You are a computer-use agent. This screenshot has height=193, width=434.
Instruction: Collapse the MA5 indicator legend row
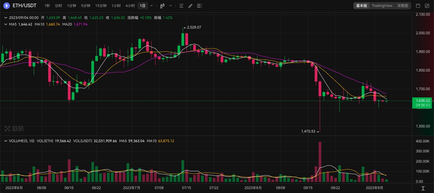[x=5, y=24]
